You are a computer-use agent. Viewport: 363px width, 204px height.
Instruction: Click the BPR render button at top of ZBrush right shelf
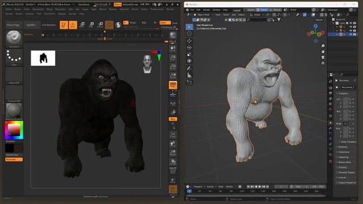point(173,35)
